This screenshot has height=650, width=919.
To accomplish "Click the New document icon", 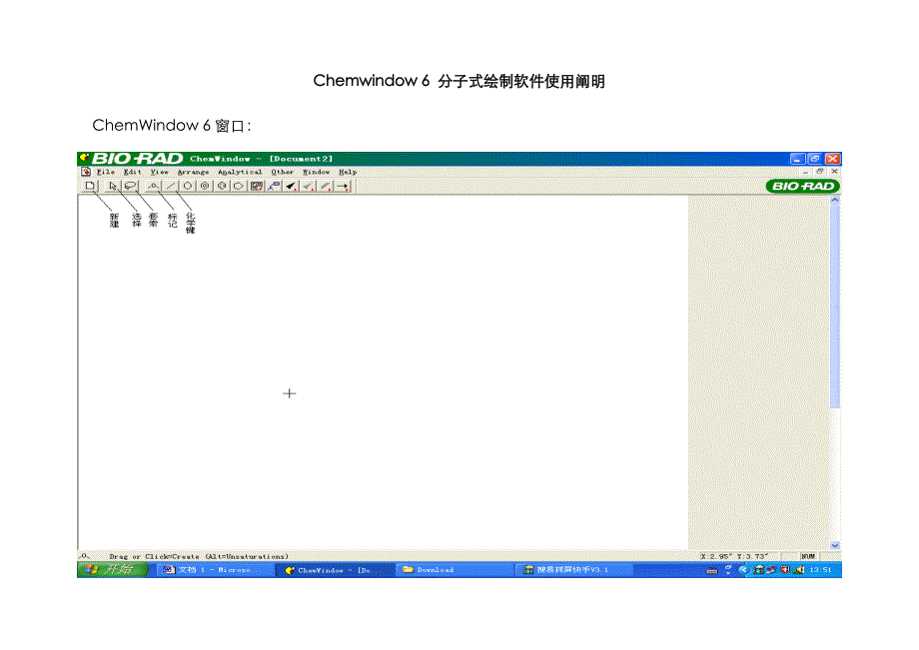I will pos(89,186).
